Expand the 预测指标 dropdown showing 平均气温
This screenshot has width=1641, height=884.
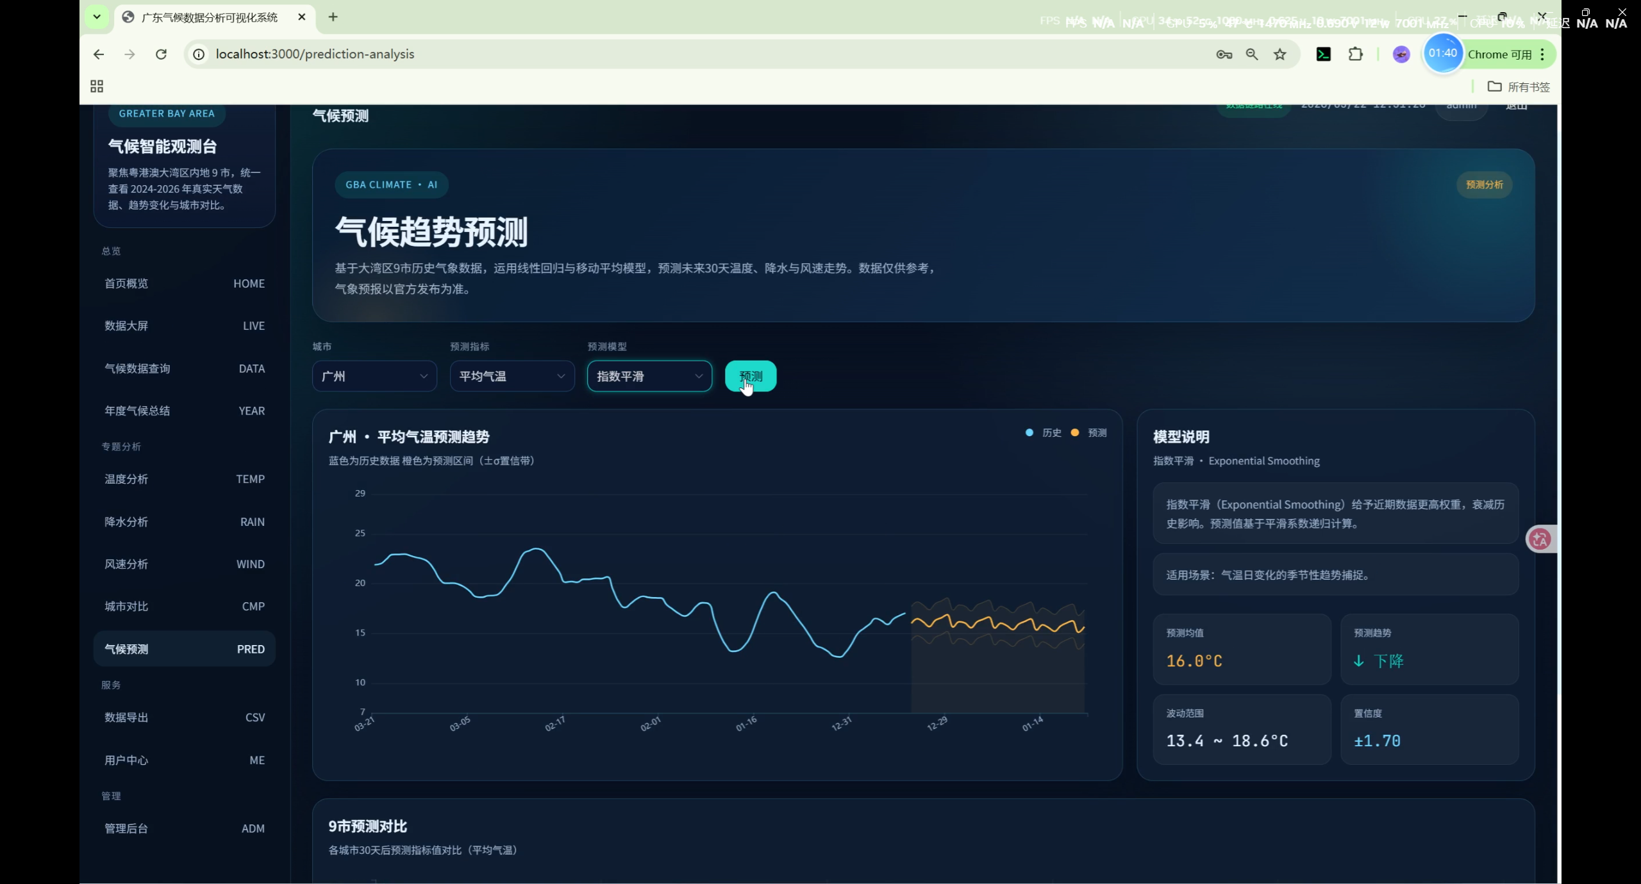coord(512,376)
